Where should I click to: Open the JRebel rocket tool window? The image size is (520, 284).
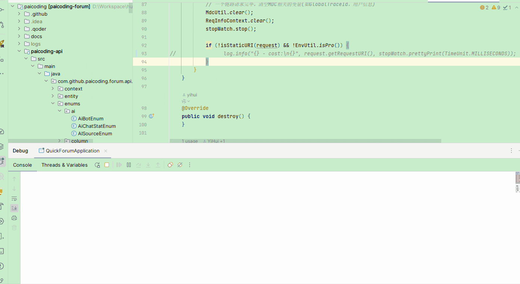pyautogui.click(x=2, y=44)
